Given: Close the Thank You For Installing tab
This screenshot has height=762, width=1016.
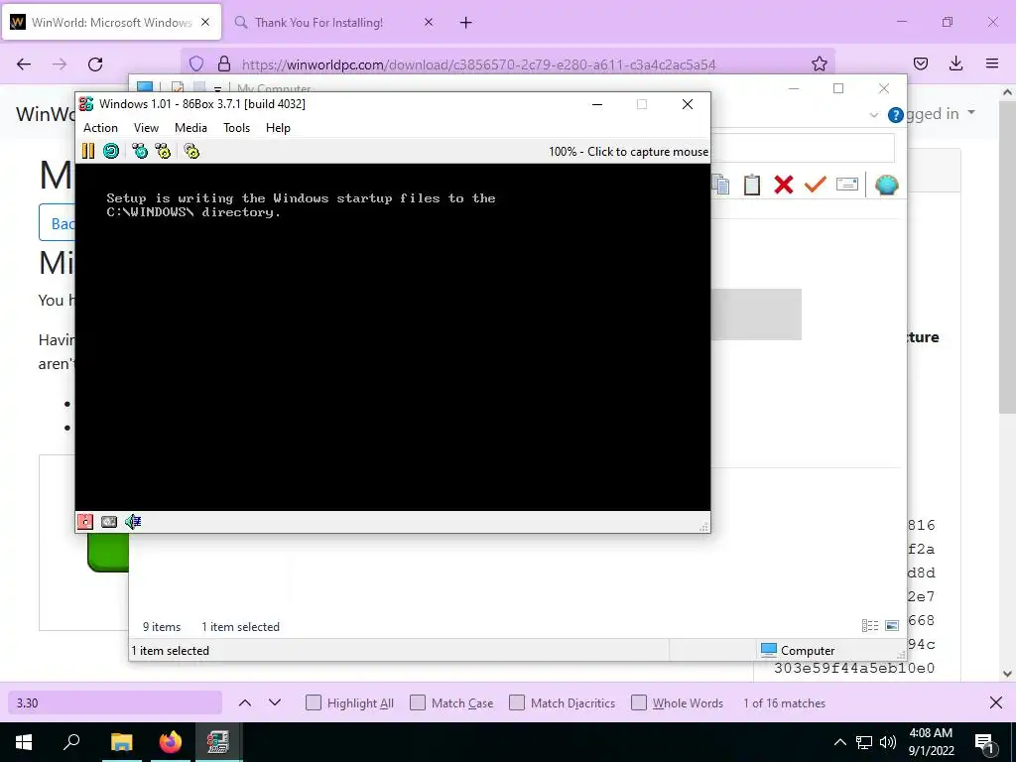Looking at the screenshot, I should tap(429, 22).
